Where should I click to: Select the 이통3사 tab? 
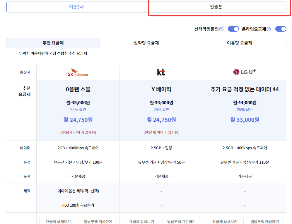(76, 7)
